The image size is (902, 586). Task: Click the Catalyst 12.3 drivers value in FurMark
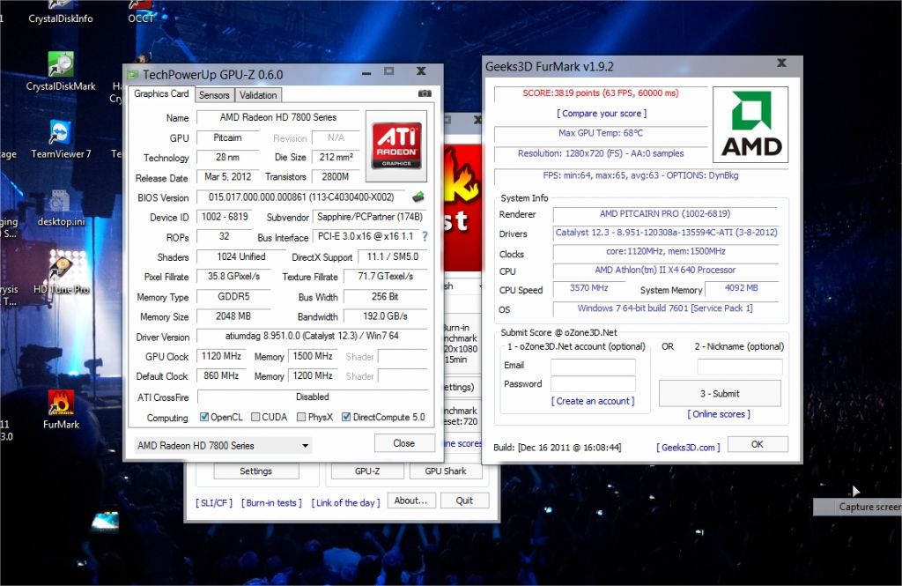pyautogui.click(x=666, y=233)
